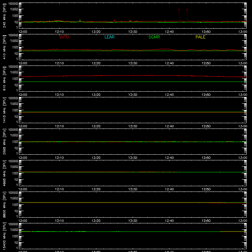Image resolution: width=252 pixels, height=252 pixels.
Task: Click the 12:10 time label under the 1415 MHz panel
Action: point(60,126)
